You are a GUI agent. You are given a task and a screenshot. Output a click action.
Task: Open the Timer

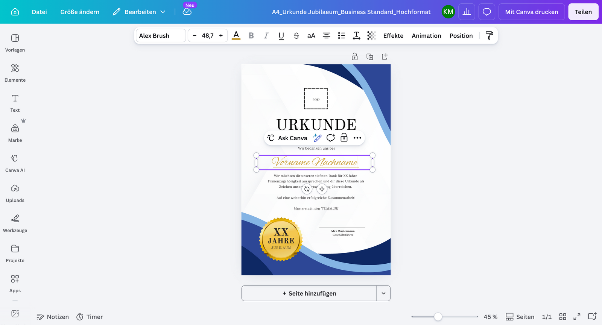click(90, 317)
